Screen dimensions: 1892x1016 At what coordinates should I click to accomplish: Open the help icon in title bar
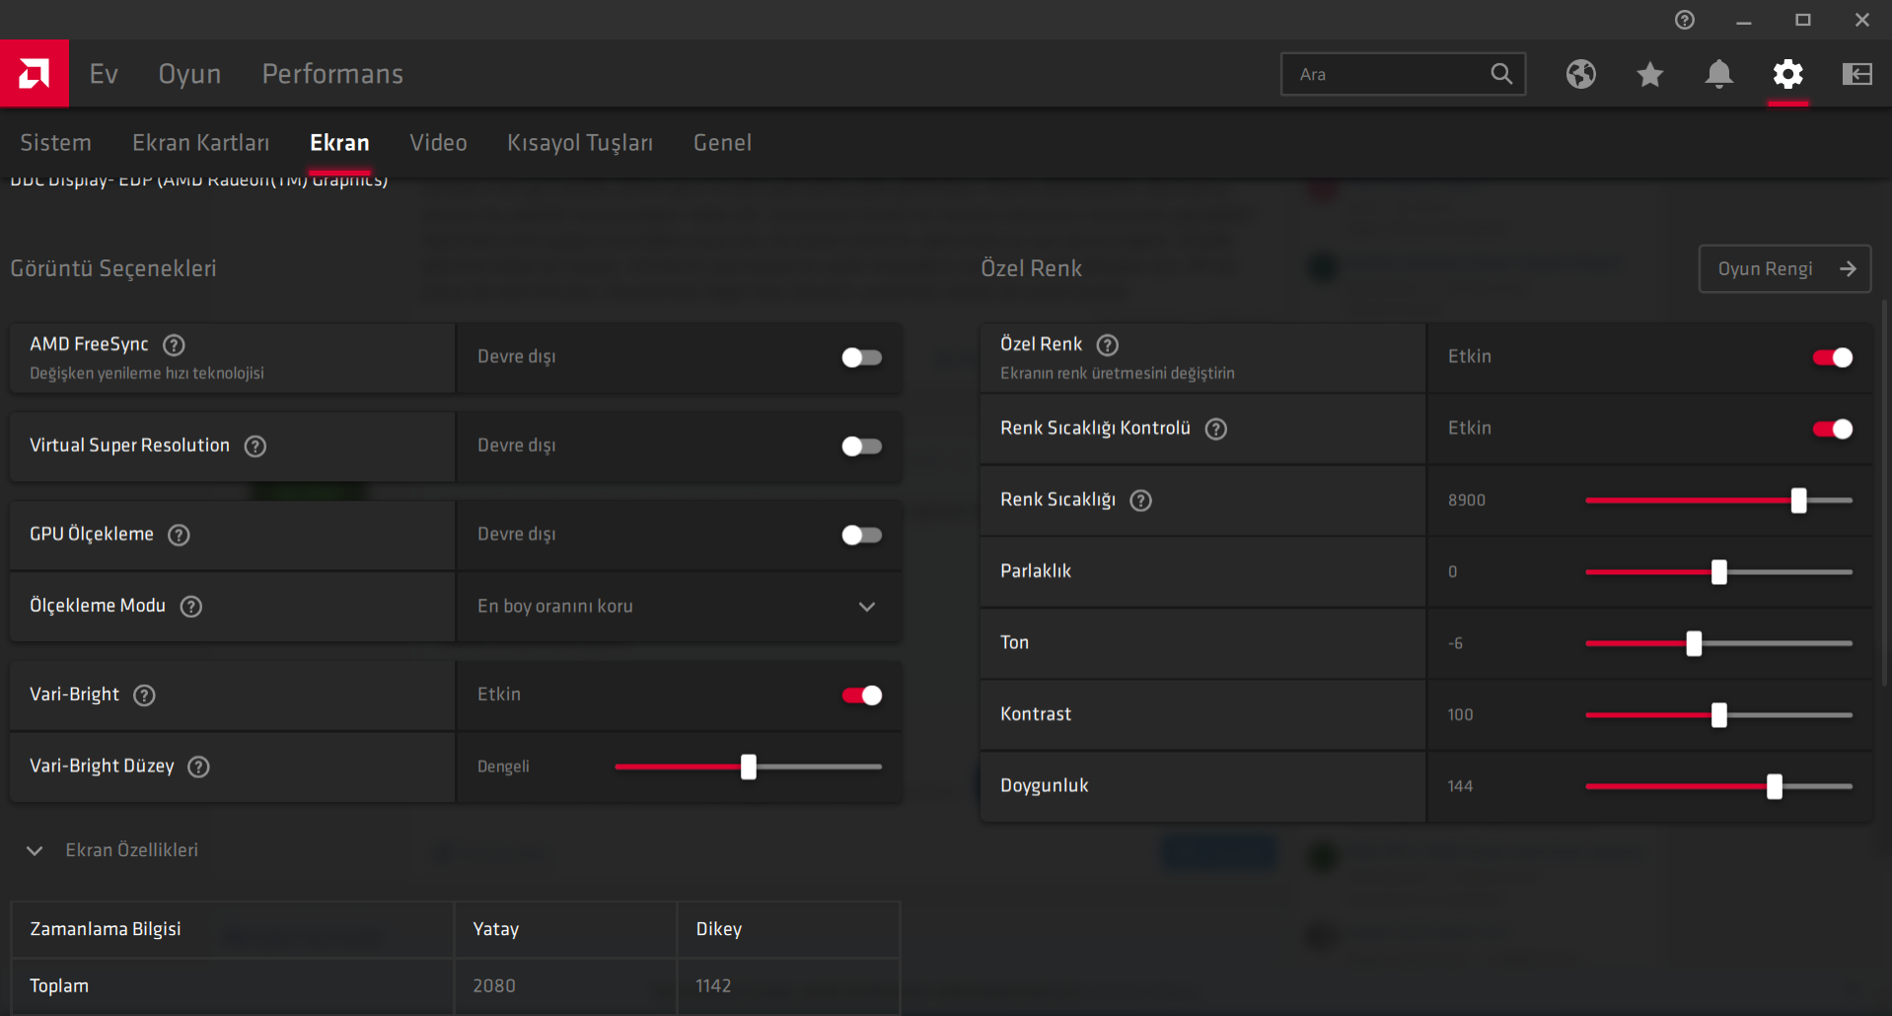(x=1685, y=20)
